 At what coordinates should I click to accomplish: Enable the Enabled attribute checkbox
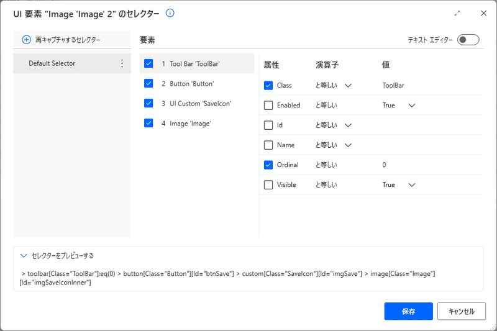(268, 105)
